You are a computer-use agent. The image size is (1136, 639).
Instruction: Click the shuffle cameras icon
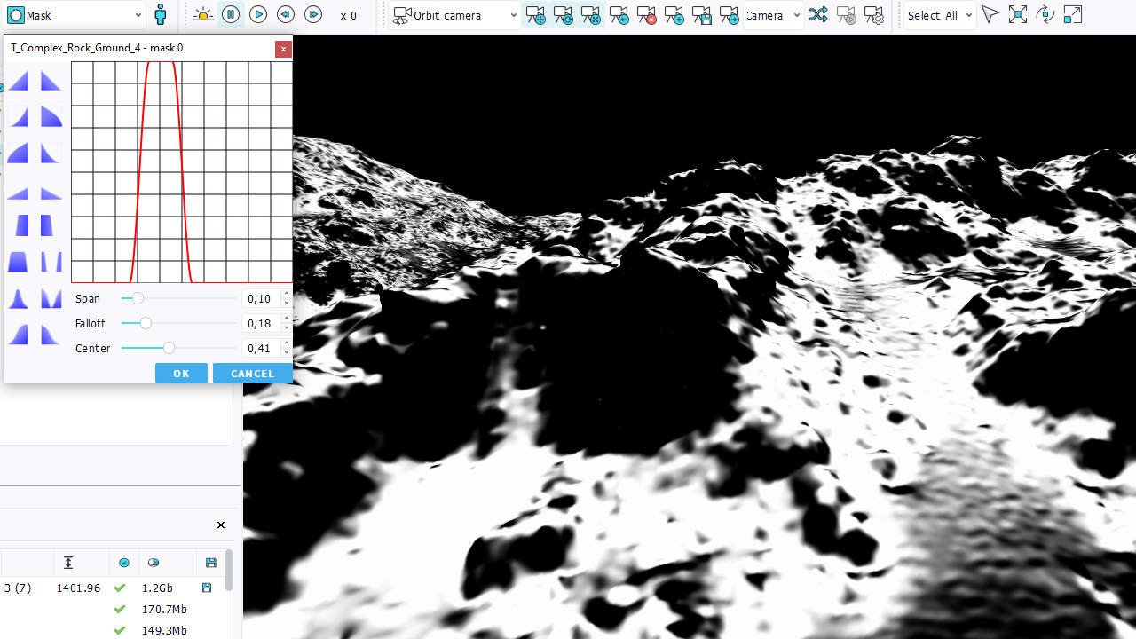point(818,15)
